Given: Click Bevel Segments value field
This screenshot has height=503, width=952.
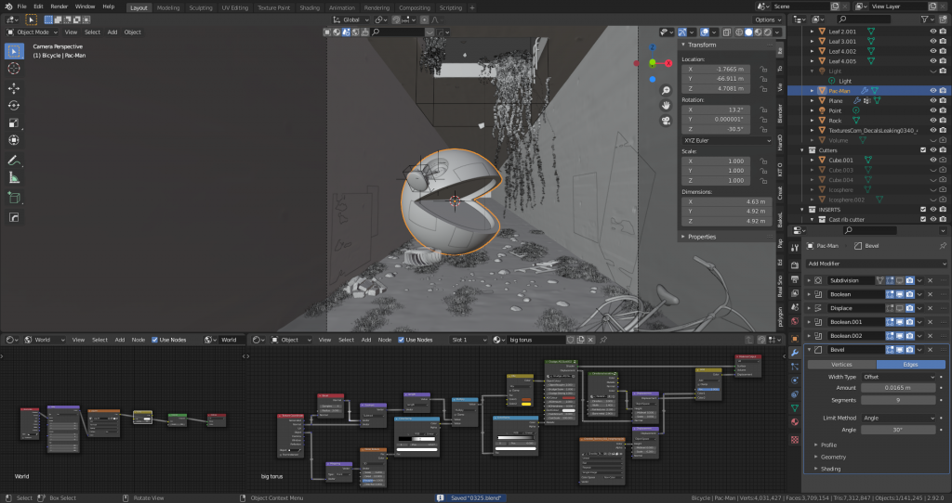Looking at the screenshot, I should pyautogui.click(x=899, y=401).
